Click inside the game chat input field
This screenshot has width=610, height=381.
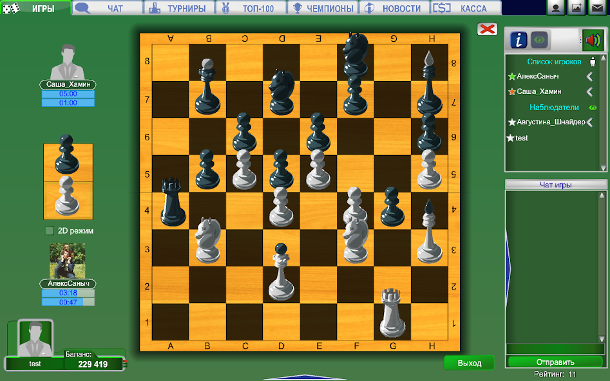click(555, 349)
